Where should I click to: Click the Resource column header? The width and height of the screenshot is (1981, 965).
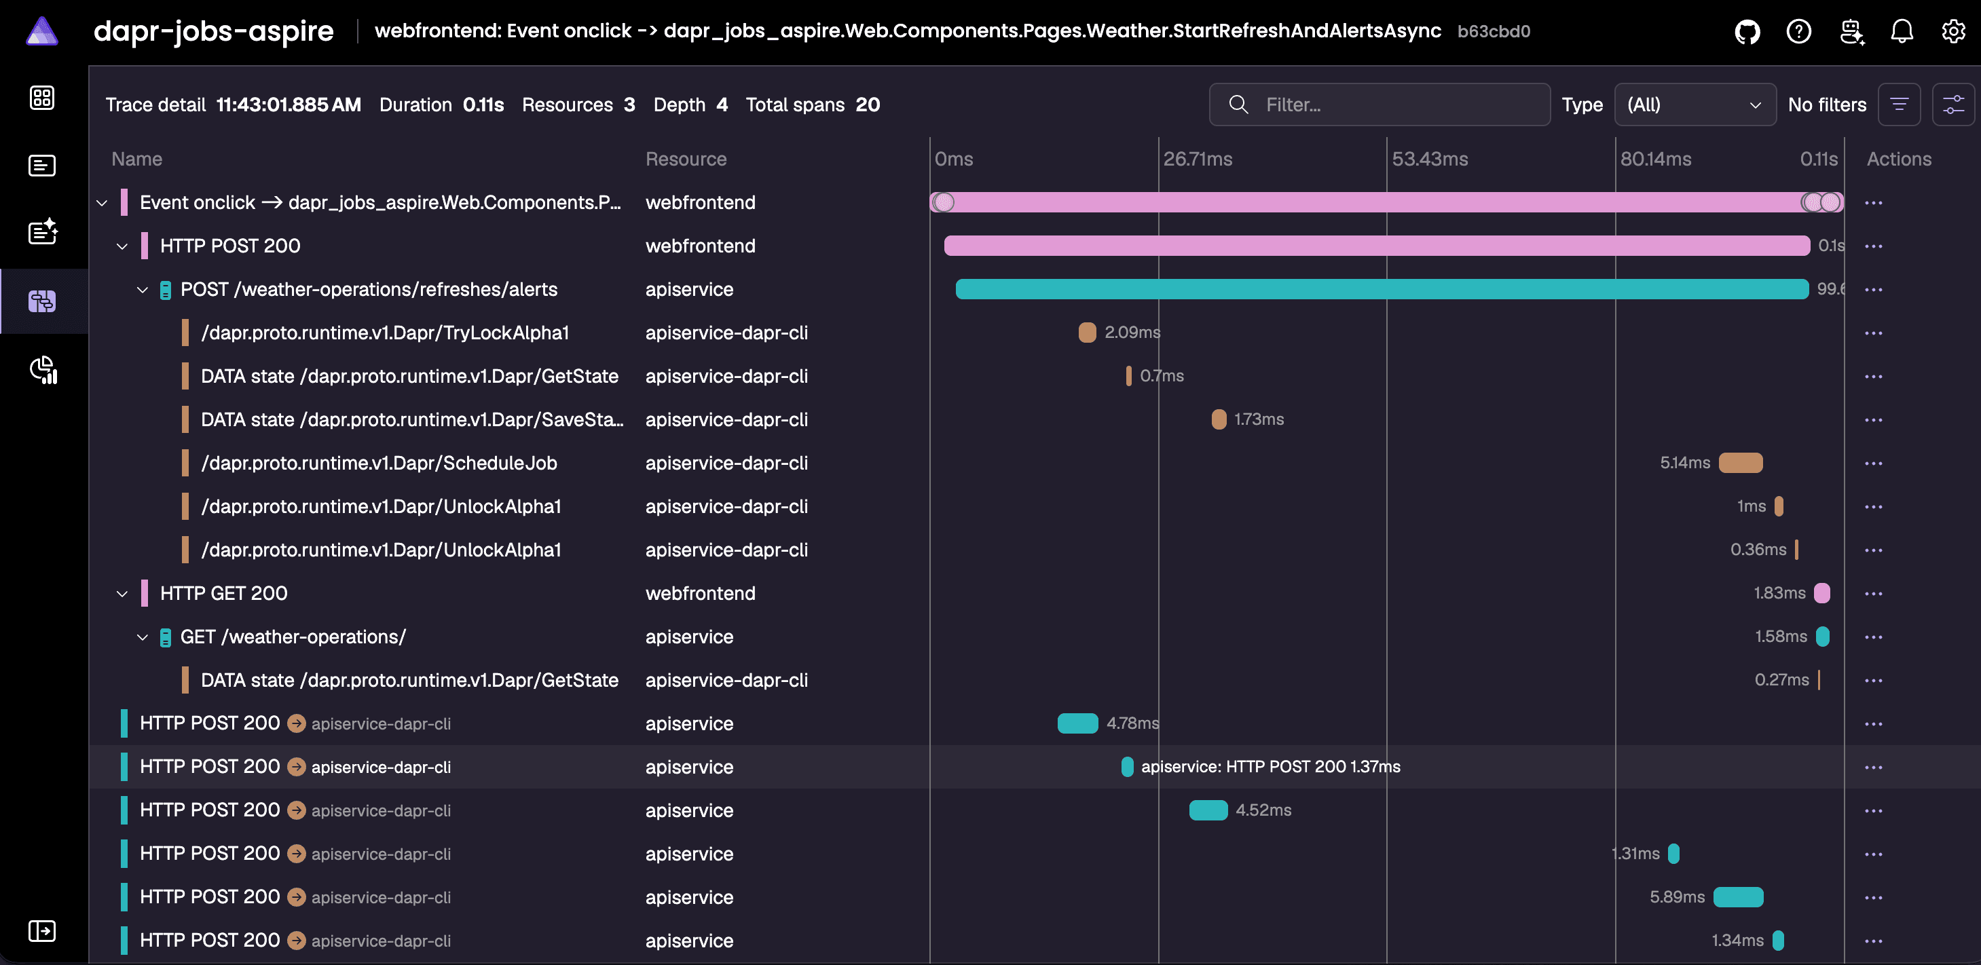coord(686,159)
